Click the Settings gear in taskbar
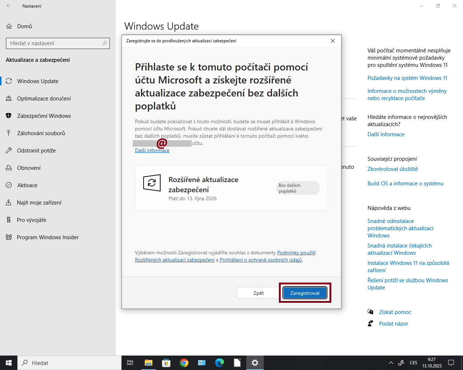 (255, 363)
